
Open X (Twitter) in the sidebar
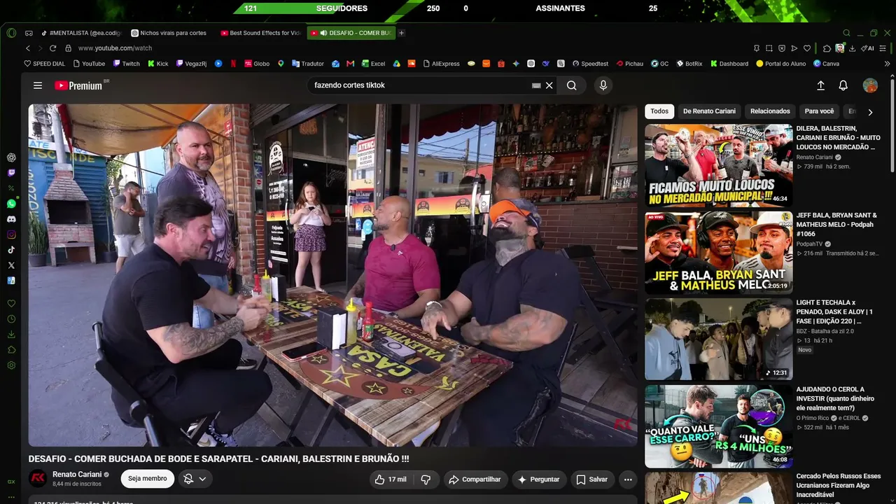coord(11,265)
